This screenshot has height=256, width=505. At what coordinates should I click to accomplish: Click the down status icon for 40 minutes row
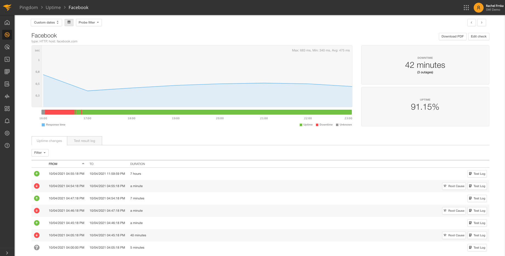(x=37, y=235)
